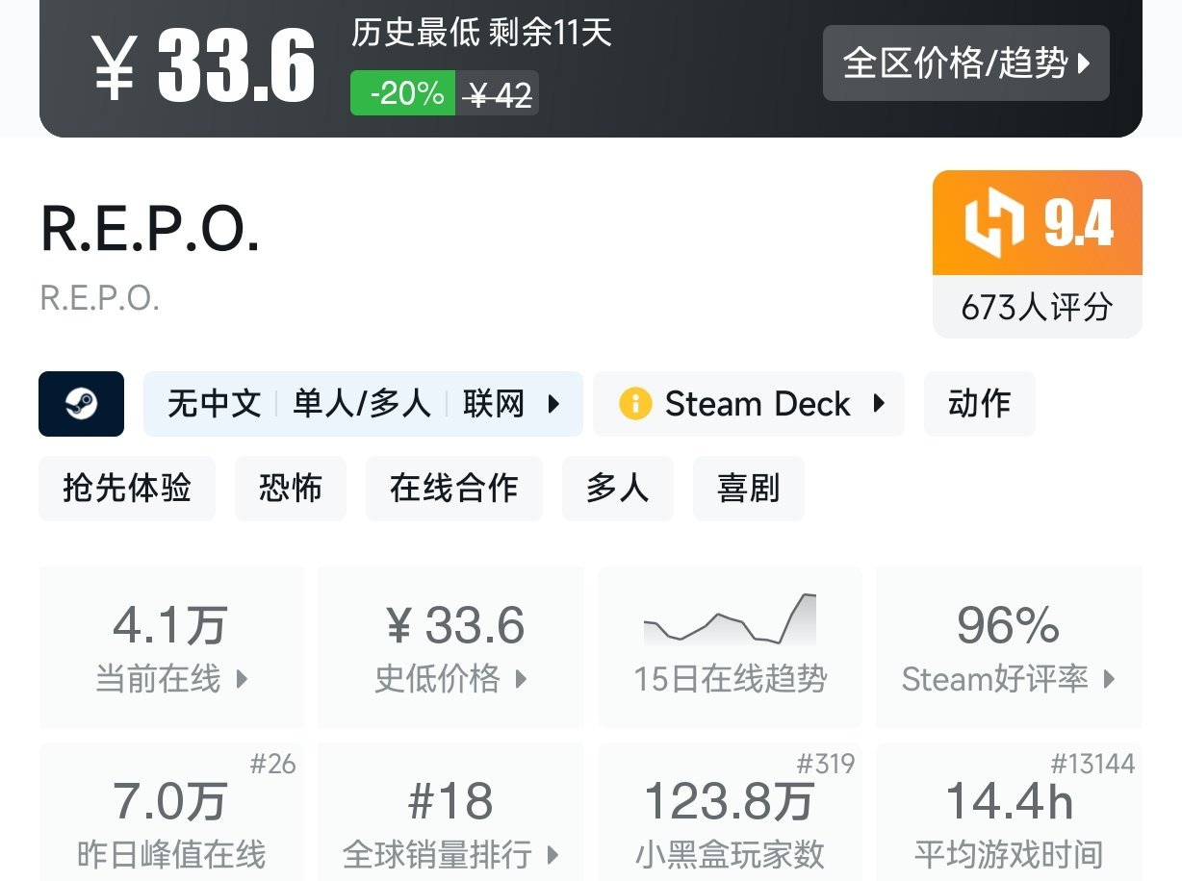Select the 喜剧 tag
This screenshot has width=1182, height=881.
[748, 489]
